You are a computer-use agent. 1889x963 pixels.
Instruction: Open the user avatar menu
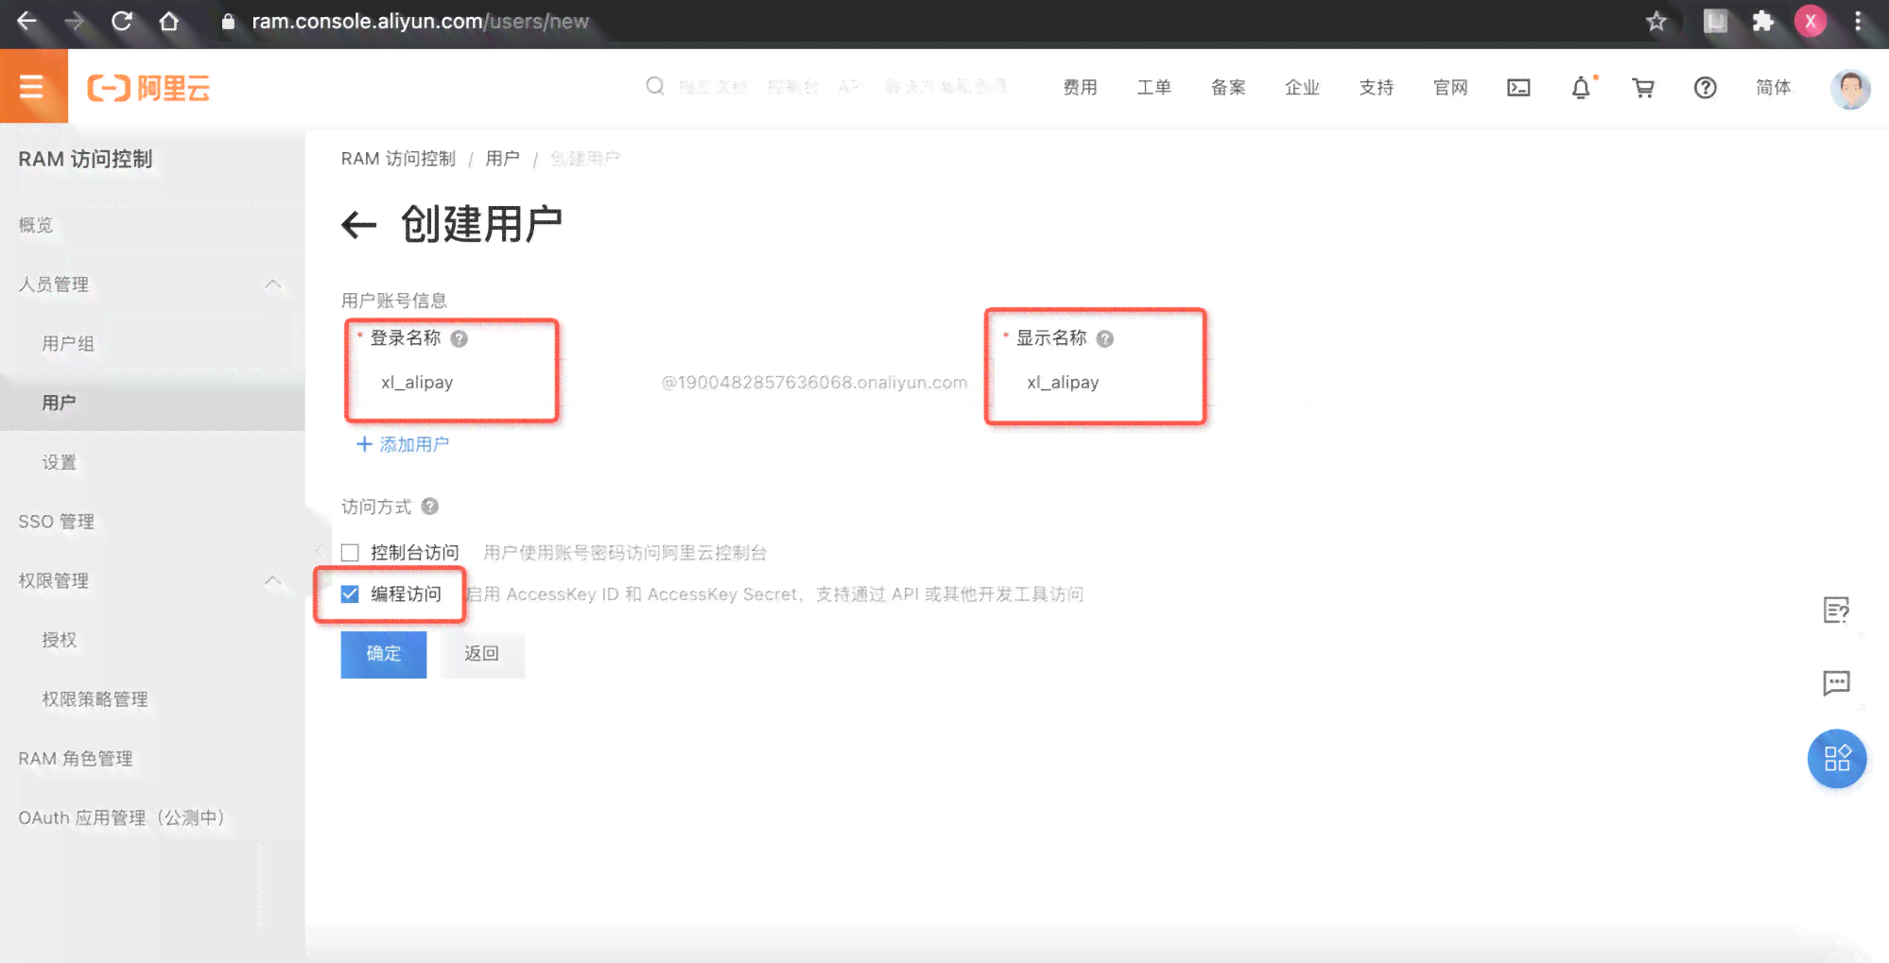click(x=1849, y=88)
